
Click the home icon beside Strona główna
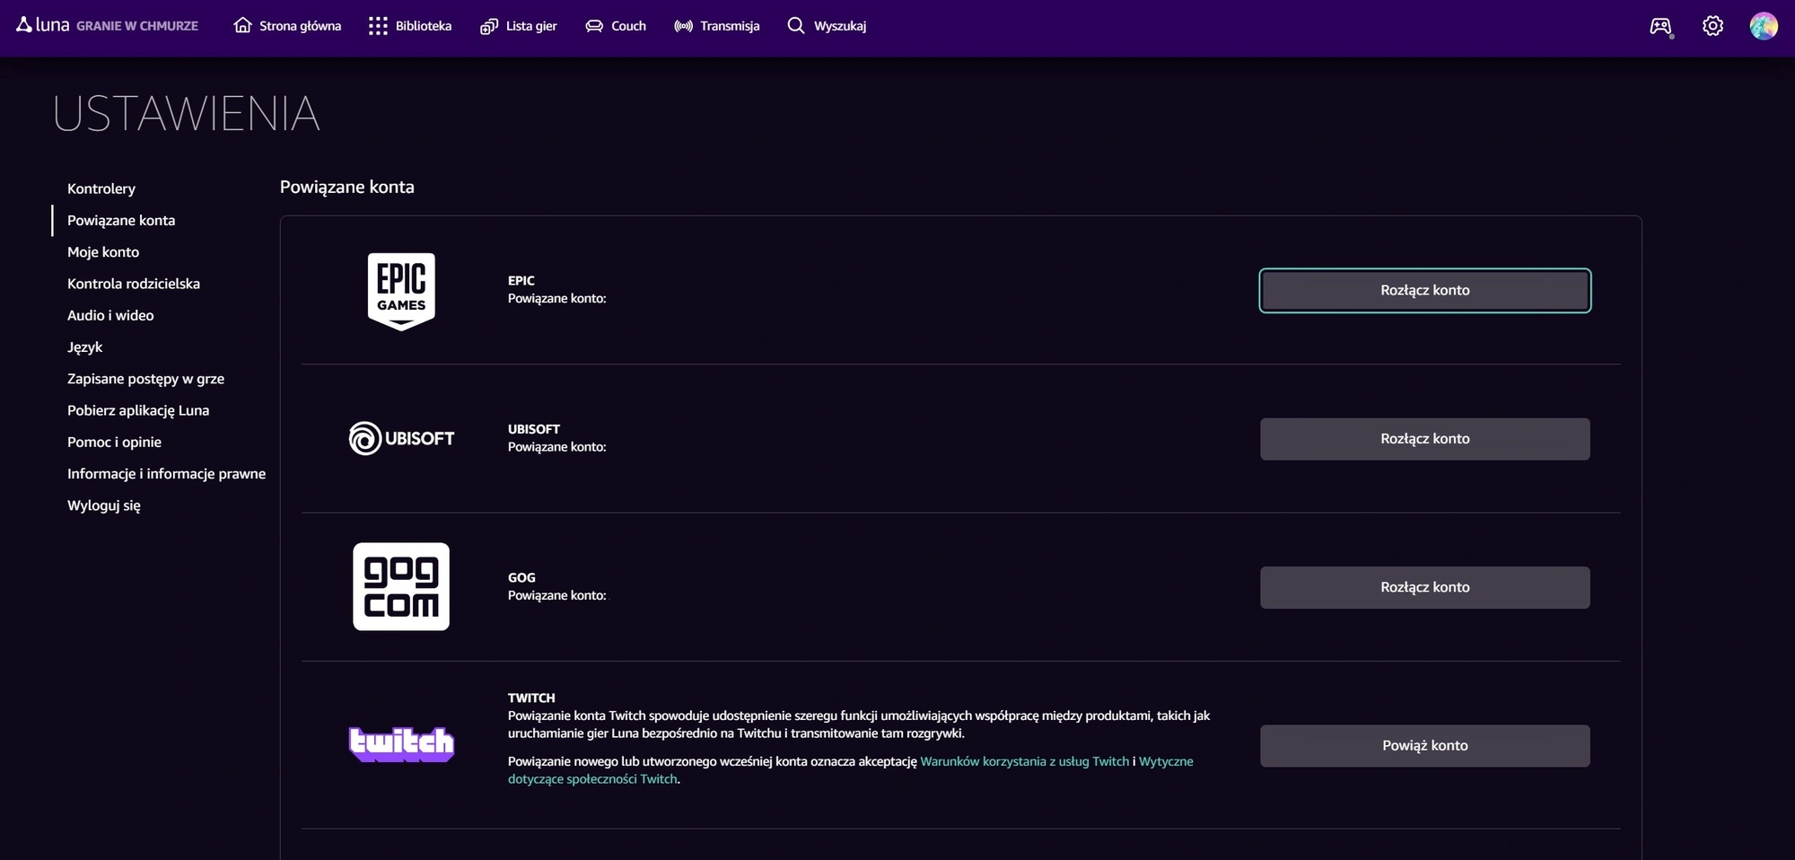coord(242,25)
